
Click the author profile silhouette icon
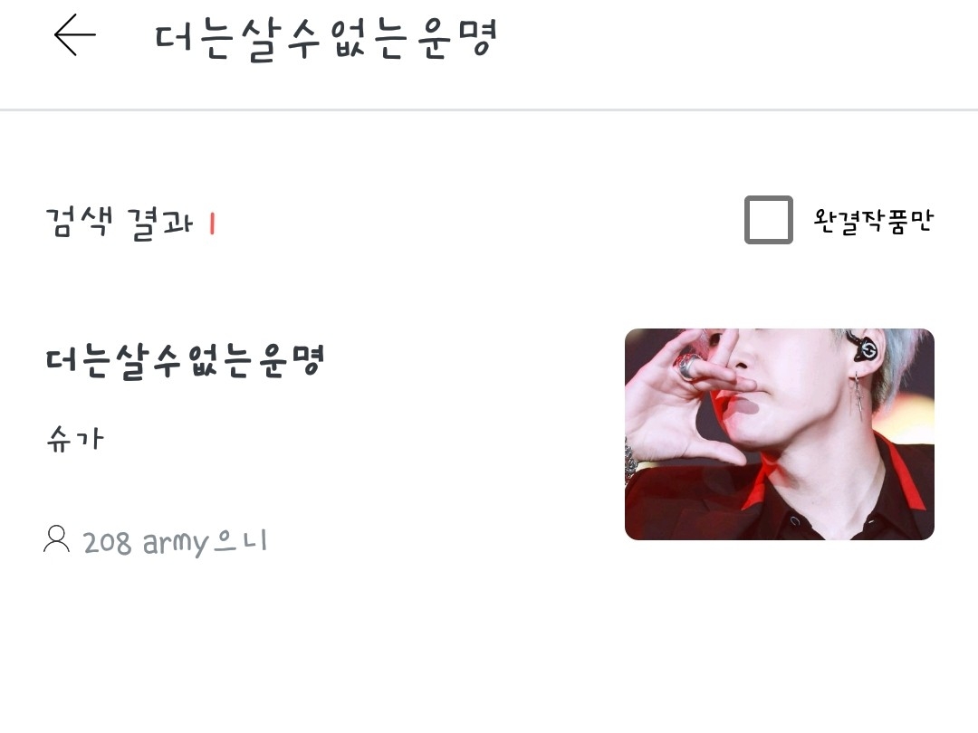pos(56,539)
